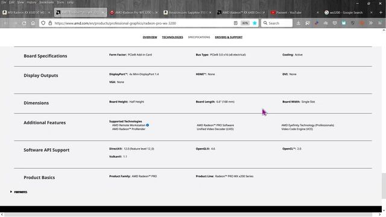Click 'Single Slot' board width value
Screen dimensions: 386x217
(x=308, y=102)
